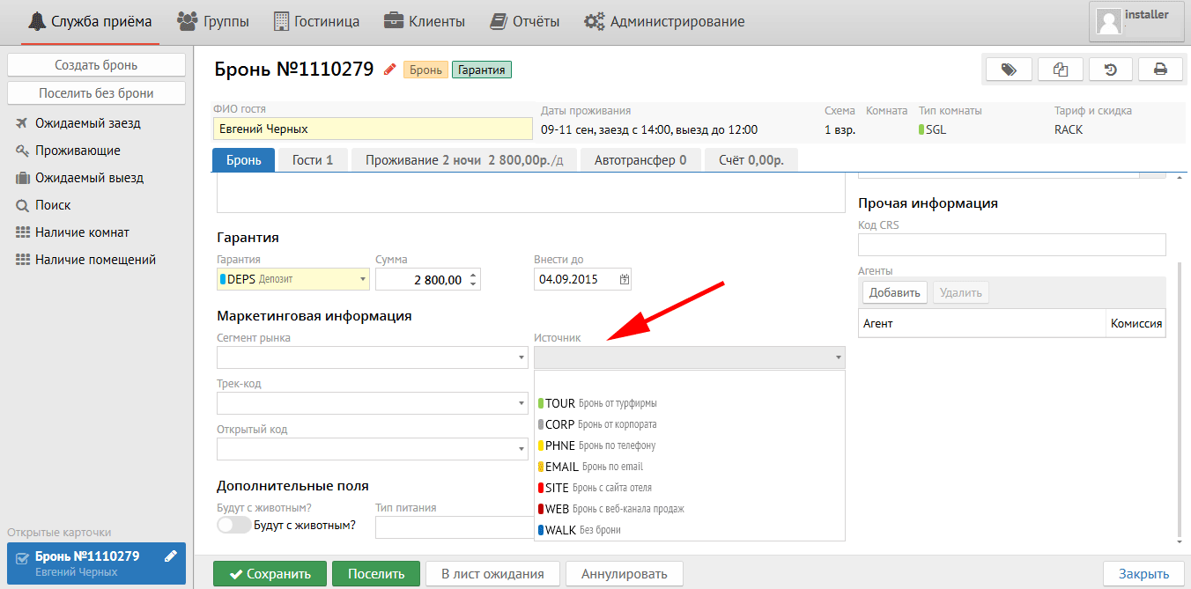1191x589 pixels.
Task: Expand the Гарантия DEPS dropdown
Action: point(363,280)
